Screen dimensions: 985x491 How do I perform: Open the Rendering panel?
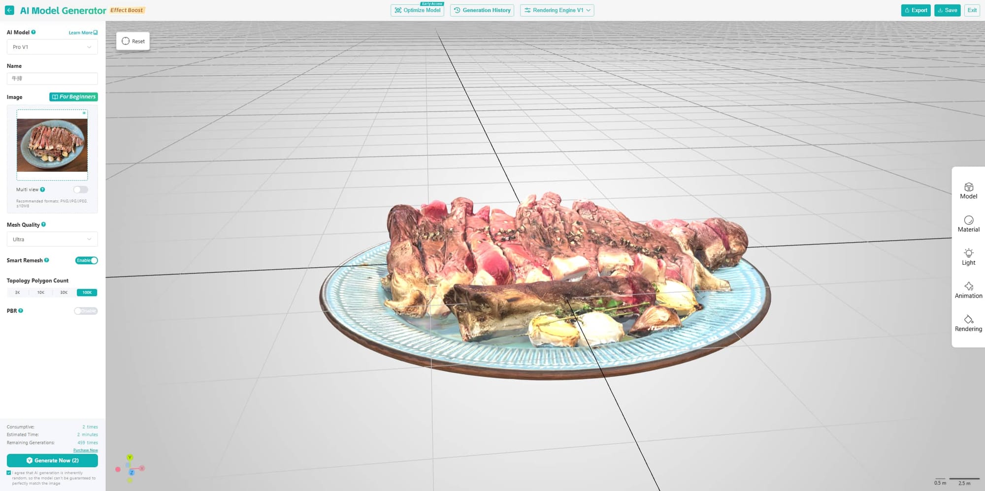click(x=968, y=323)
